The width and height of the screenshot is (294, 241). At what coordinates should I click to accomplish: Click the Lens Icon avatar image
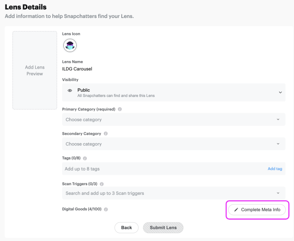[x=70, y=46]
